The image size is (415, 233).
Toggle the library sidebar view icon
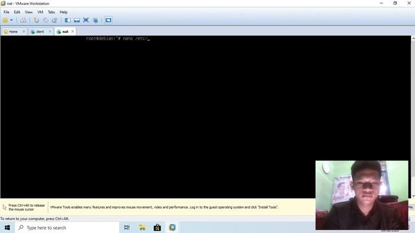(x=67, y=20)
